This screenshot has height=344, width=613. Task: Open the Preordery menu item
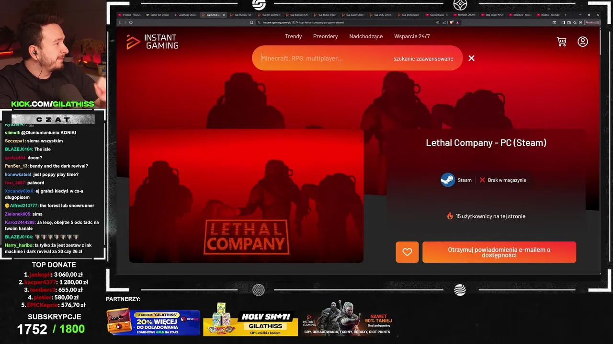coord(326,36)
